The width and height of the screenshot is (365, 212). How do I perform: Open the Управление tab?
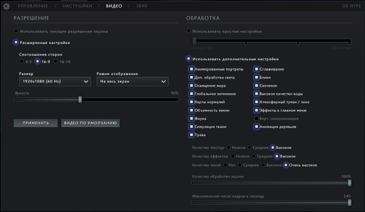33,6
